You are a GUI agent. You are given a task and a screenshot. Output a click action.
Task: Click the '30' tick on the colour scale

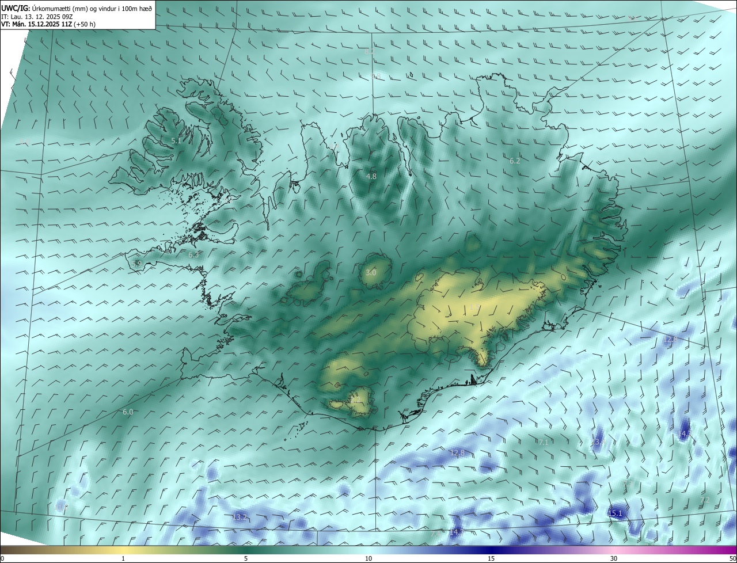[x=614, y=558]
